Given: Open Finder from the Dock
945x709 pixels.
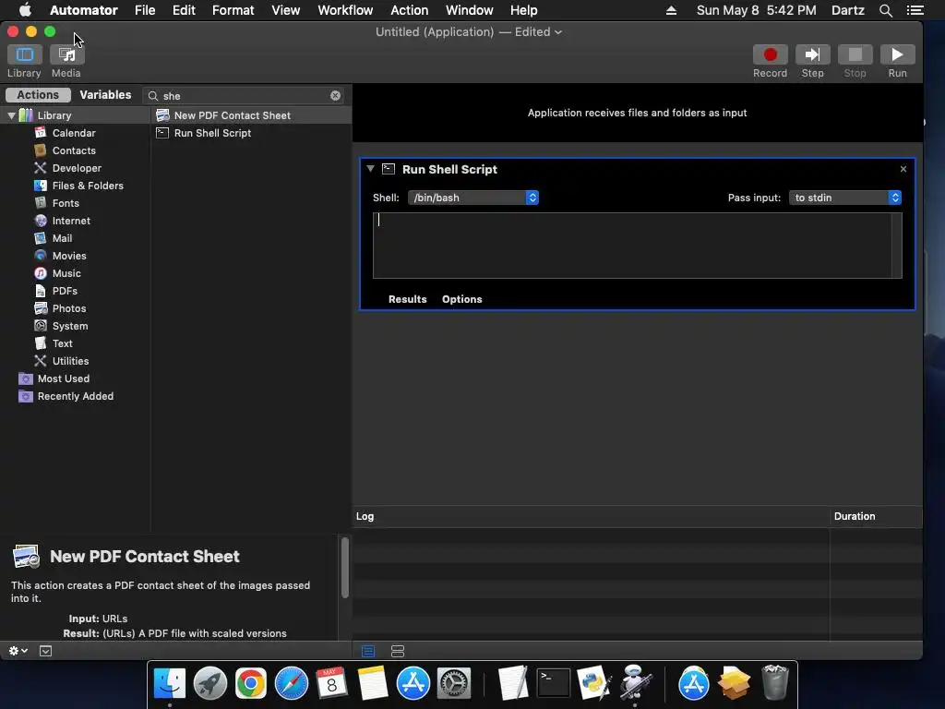Looking at the screenshot, I should tap(170, 683).
